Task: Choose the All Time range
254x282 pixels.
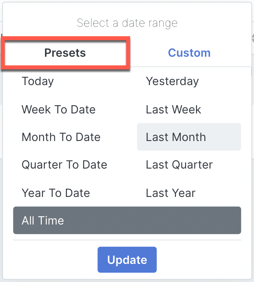Action: coord(127,221)
